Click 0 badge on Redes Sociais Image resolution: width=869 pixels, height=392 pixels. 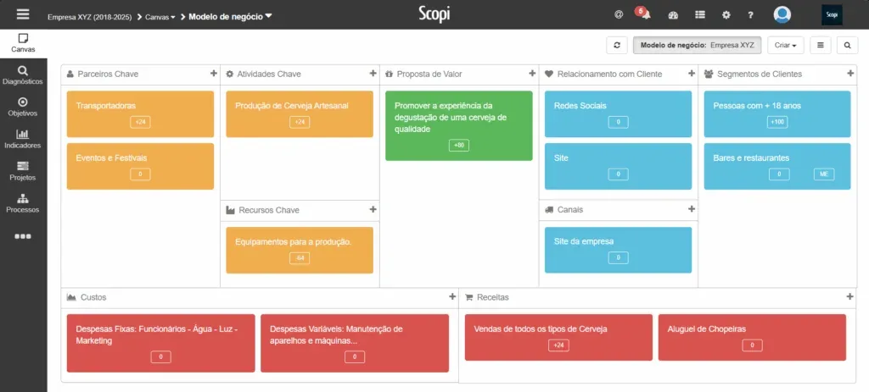(x=618, y=122)
